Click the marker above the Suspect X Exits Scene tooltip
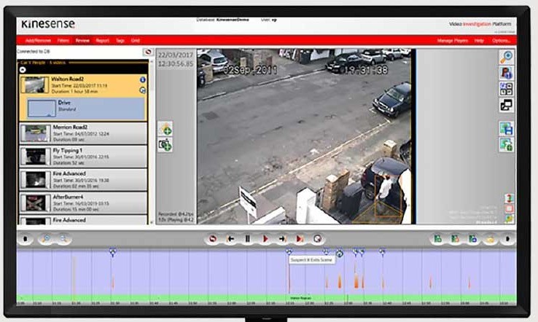538x322 pixels. 289,252
